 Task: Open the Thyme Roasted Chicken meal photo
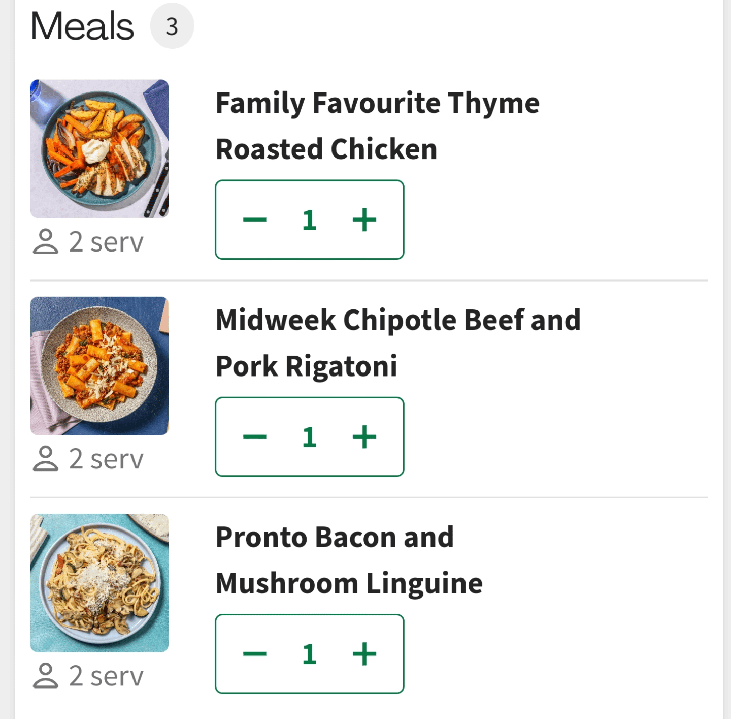coord(99,148)
